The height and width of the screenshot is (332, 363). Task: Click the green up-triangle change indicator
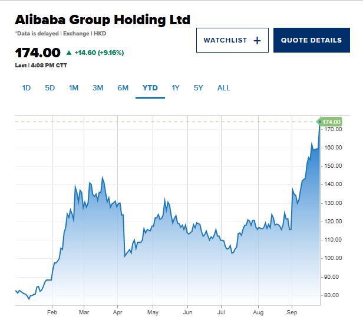69,53
